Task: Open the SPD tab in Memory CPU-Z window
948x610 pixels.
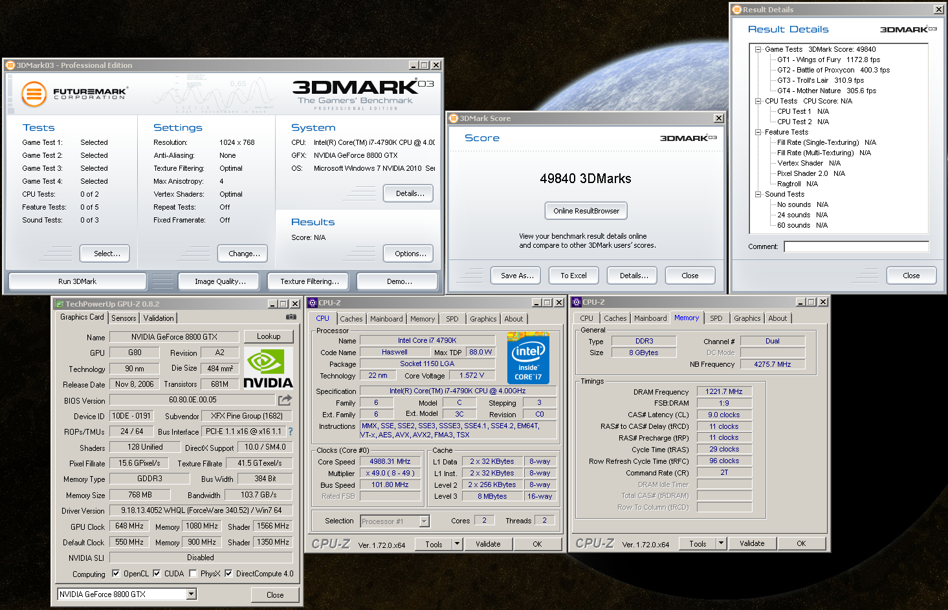Action: coord(716,318)
